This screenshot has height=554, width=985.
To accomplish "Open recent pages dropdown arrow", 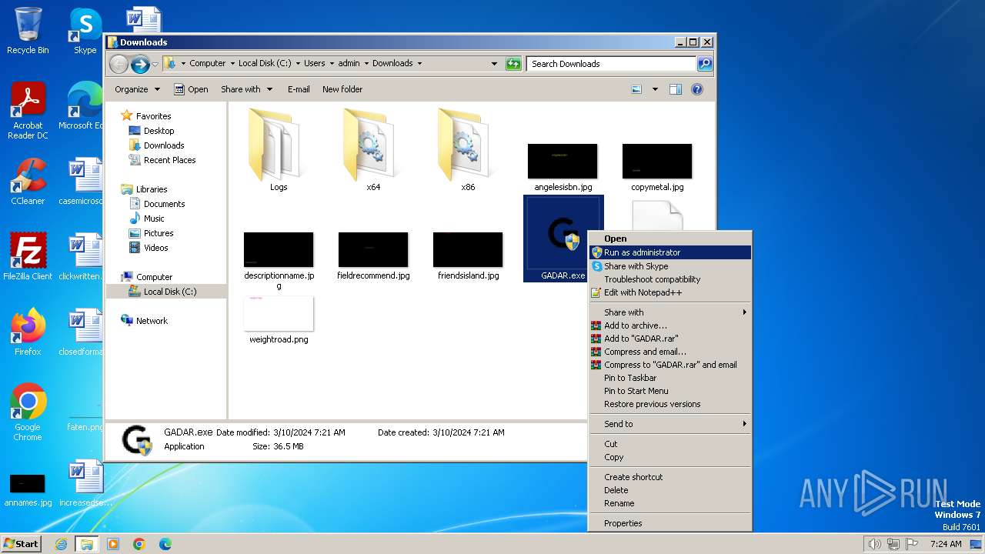I will pos(155,64).
